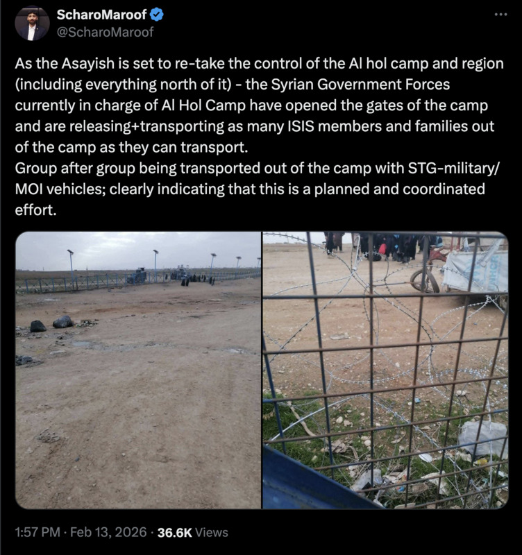
Task: Click the blue metal panel in right photo
Action: coord(312,481)
